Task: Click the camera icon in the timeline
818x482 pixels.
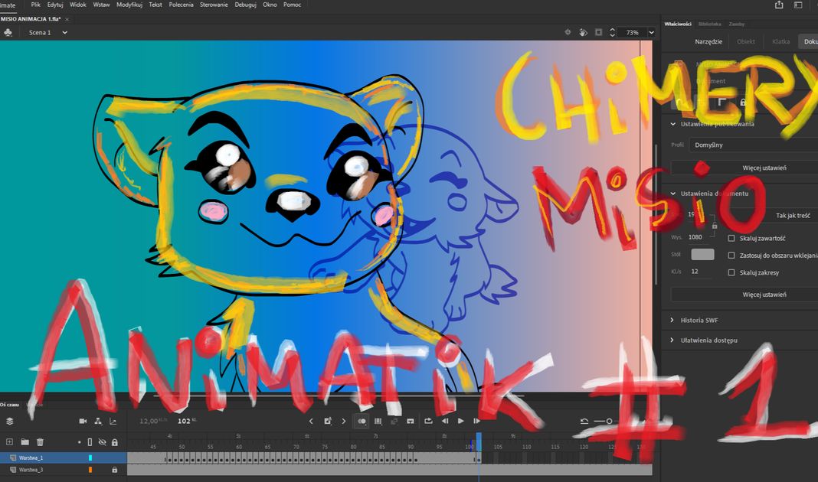Action: point(83,421)
